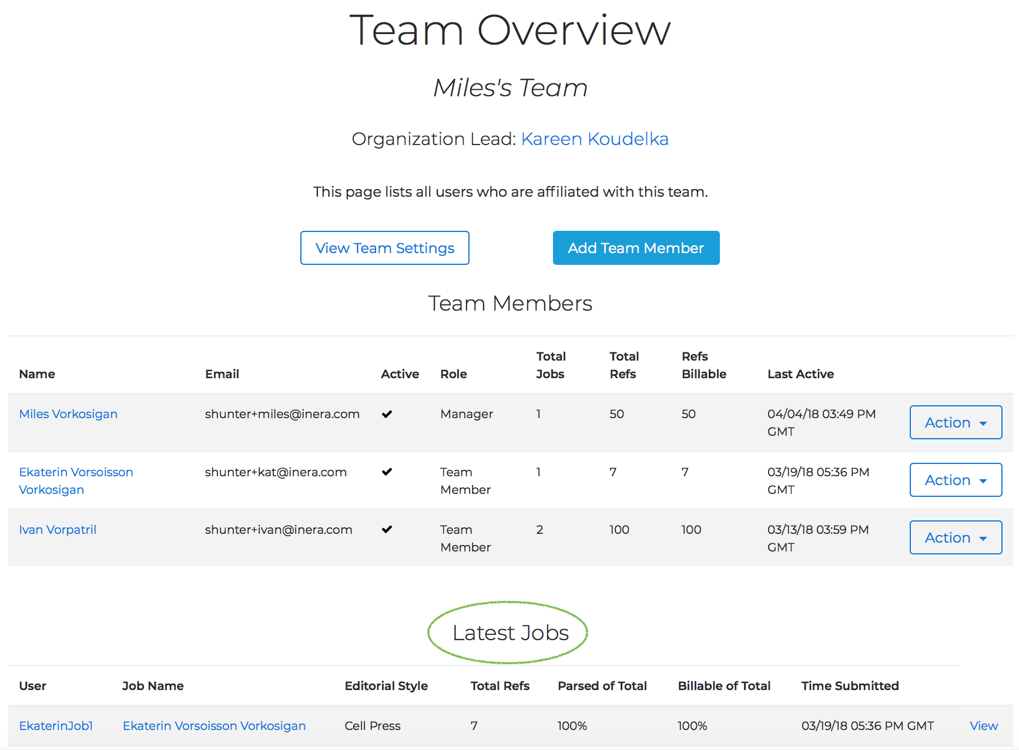The width and height of the screenshot is (1019, 750).
Task: Click active checkmark in Miles Vorkosigan row
Action: [x=387, y=414]
